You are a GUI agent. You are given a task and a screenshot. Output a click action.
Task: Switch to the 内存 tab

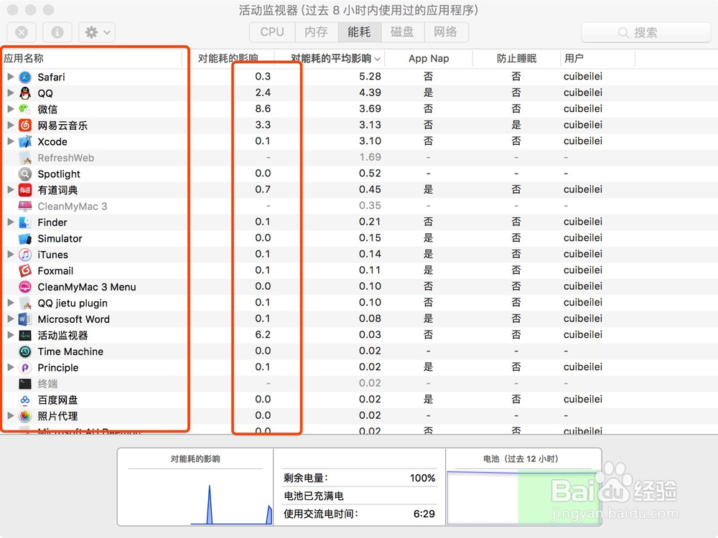pyautogui.click(x=317, y=32)
